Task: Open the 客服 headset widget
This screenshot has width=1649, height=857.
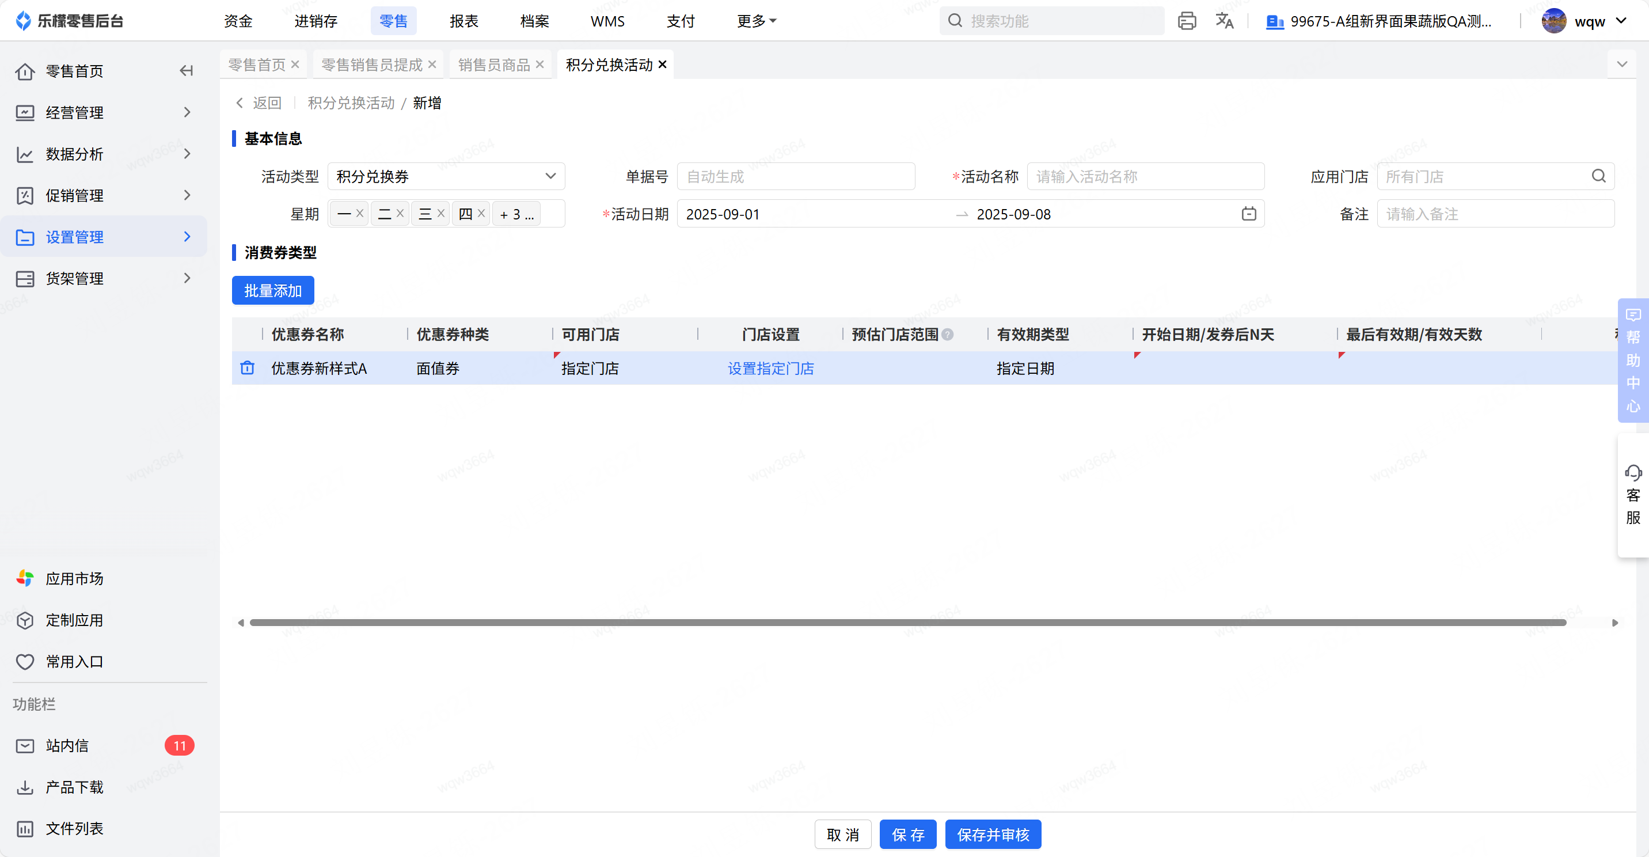Action: (x=1633, y=495)
